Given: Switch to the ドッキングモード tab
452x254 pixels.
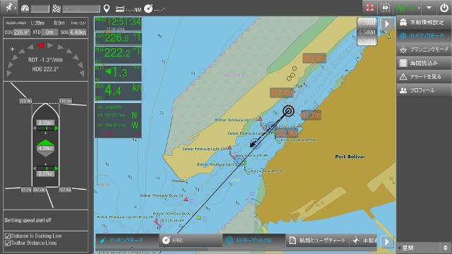Looking at the screenshot, I should point(127,240).
